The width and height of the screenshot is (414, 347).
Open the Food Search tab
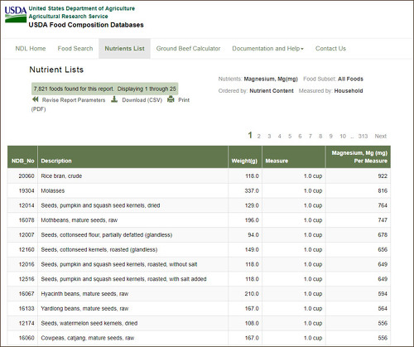[x=75, y=49]
